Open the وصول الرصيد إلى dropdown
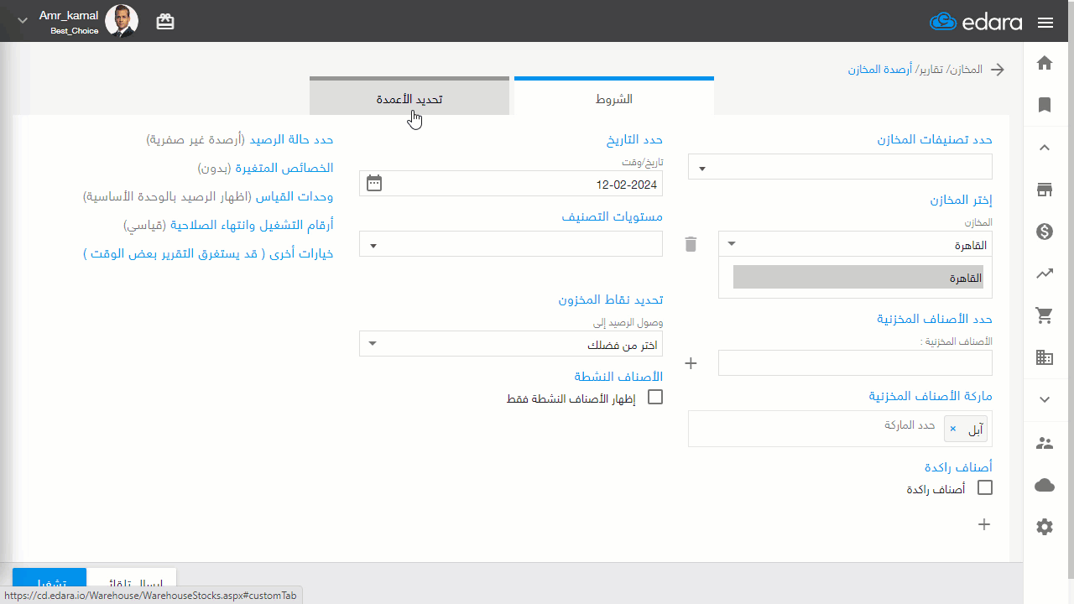 [511, 343]
